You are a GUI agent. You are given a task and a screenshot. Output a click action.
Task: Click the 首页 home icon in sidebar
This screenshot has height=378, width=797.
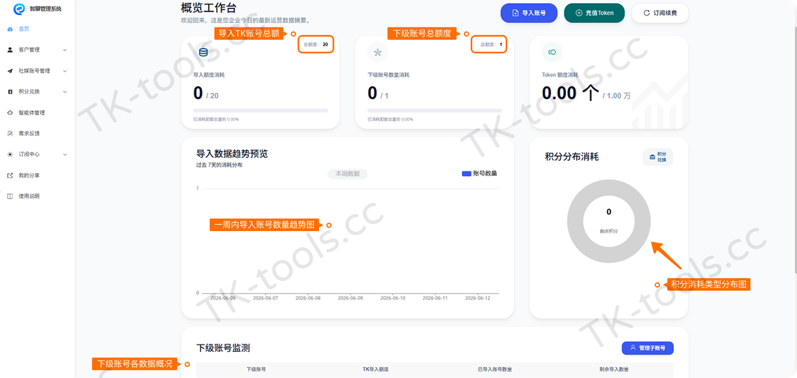(x=10, y=29)
